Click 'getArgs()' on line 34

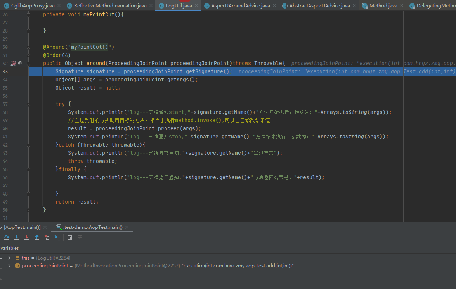[181, 80]
